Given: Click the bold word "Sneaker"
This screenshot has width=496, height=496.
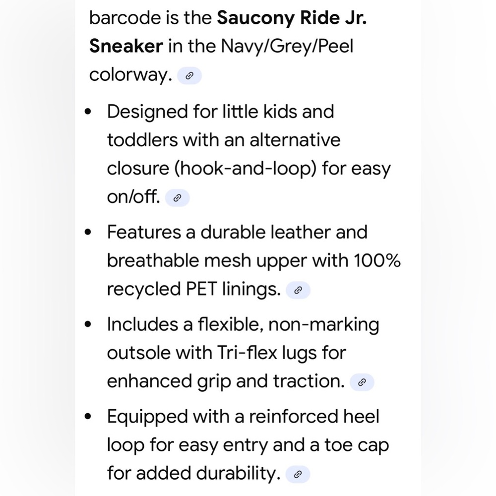Looking at the screenshot, I should coord(126,46).
